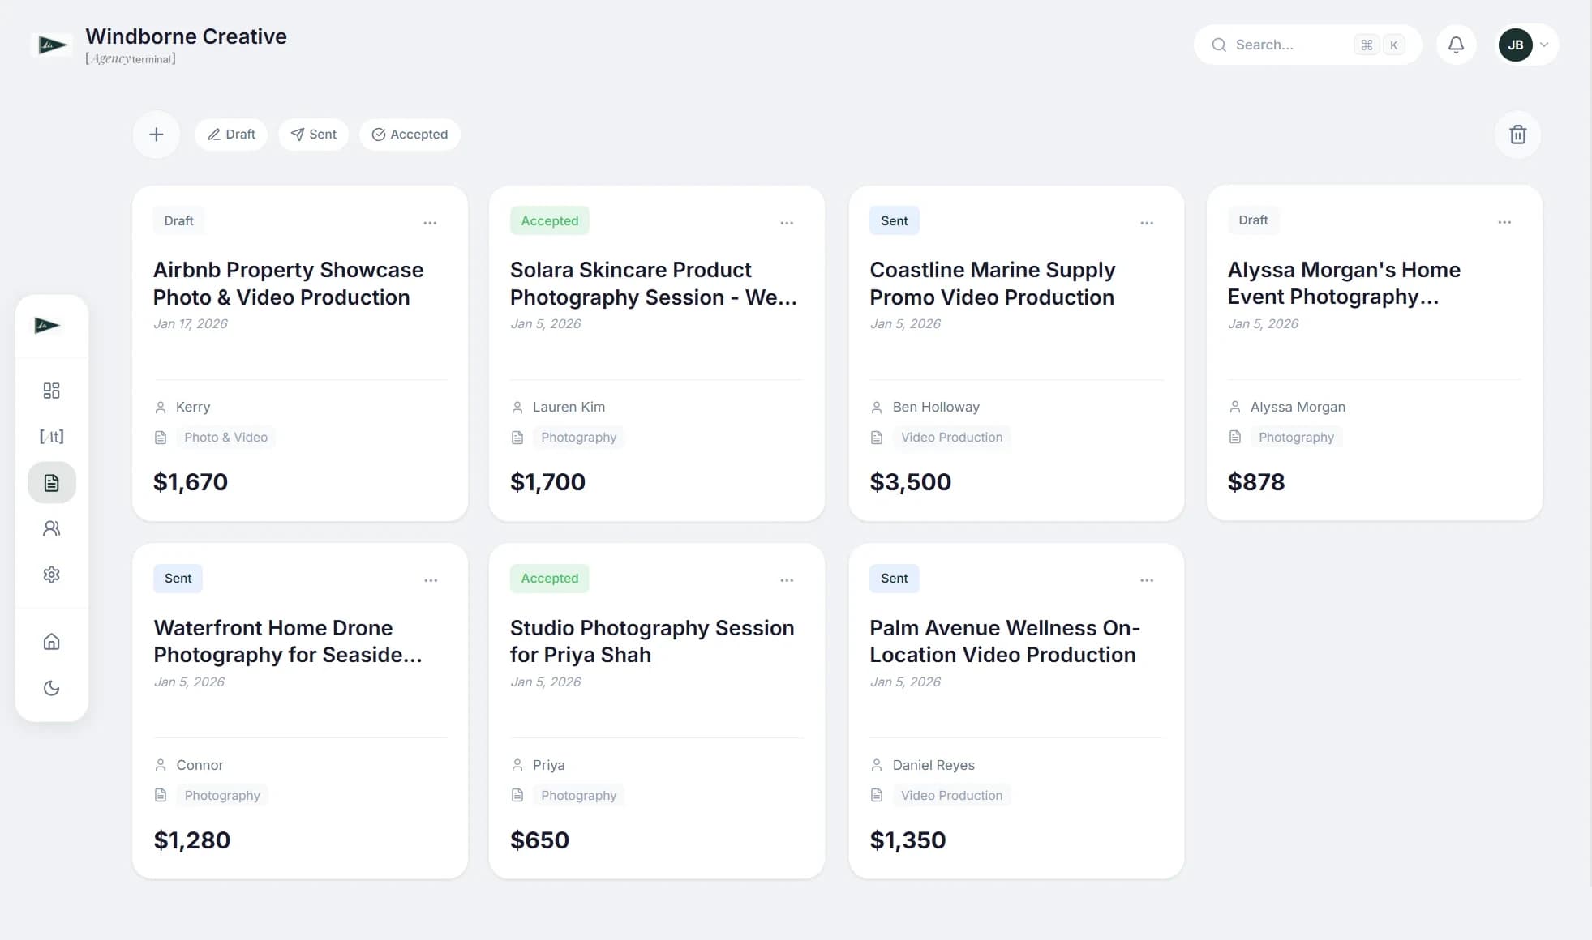Viewport: 1592px width, 940px height.
Task: Click the $878 amount
Action: 1255,482
